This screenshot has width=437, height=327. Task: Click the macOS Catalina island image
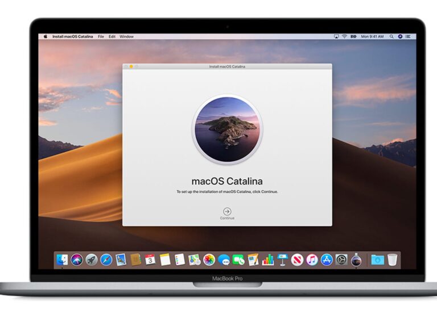click(x=227, y=129)
